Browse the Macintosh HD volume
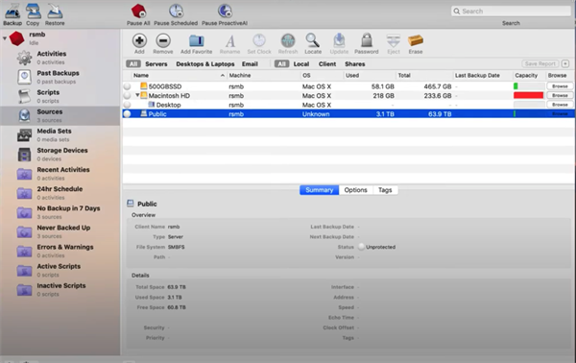Image resolution: width=576 pixels, height=363 pixels. pyautogui.click(x=560, y=95)
